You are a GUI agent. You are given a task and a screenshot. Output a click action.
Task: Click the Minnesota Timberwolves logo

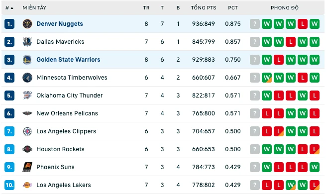coord(27,78)
